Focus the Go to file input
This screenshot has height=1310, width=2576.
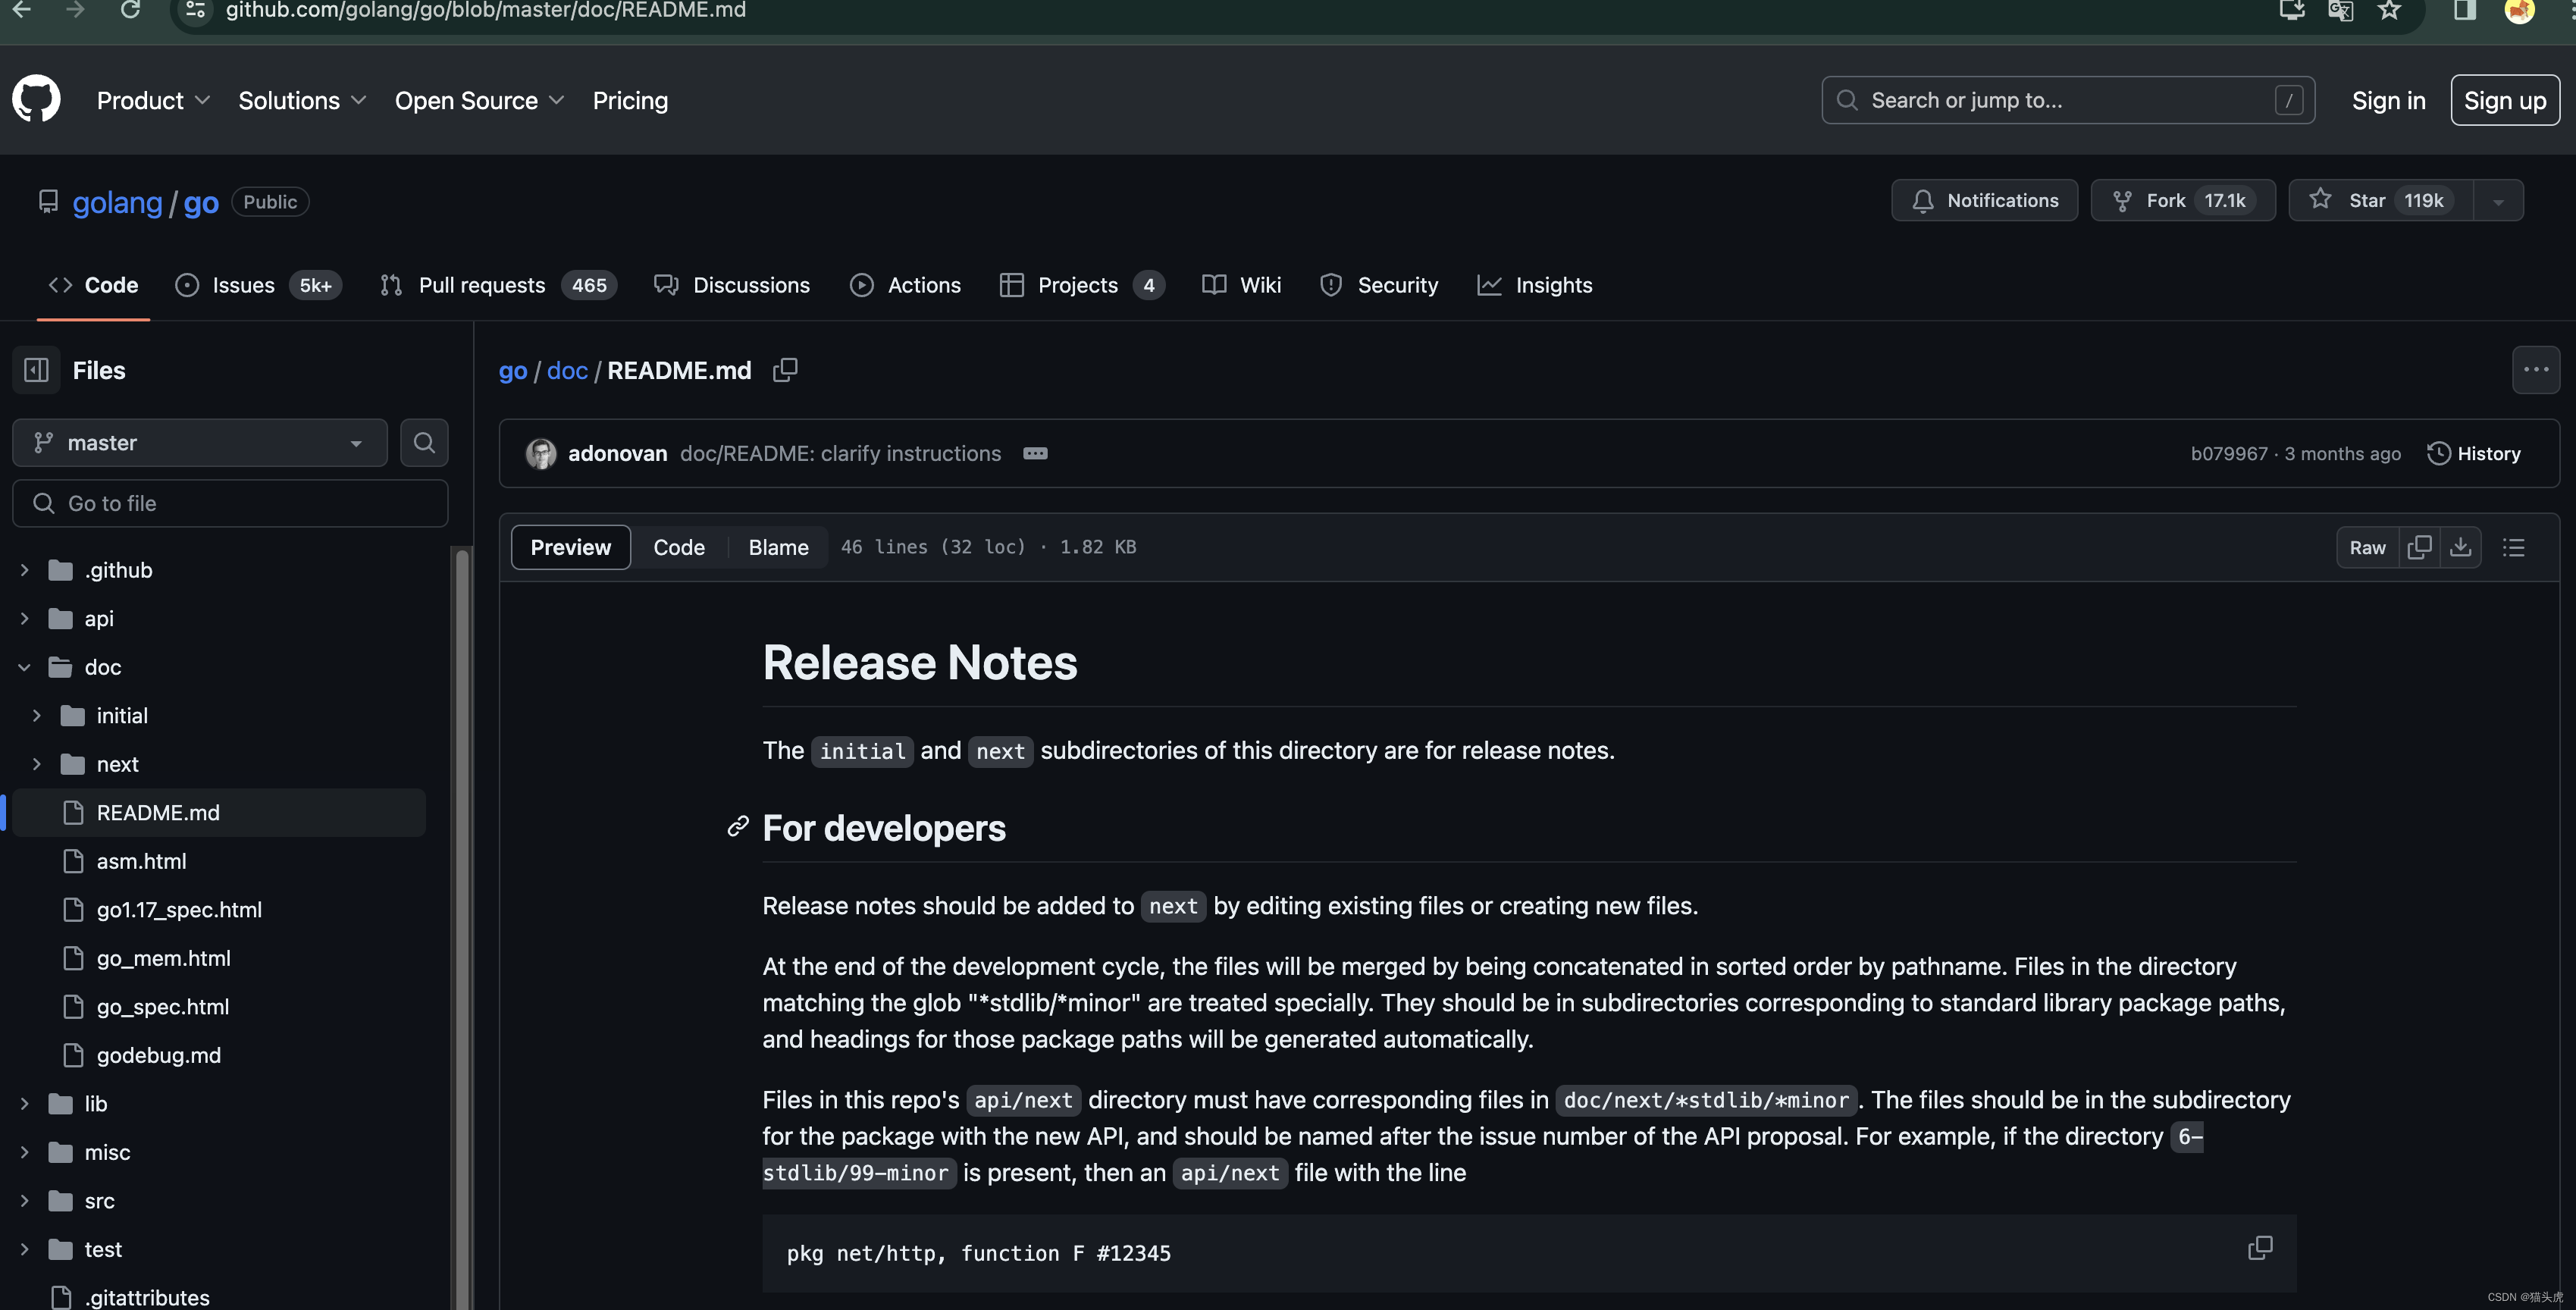point(230,503)
